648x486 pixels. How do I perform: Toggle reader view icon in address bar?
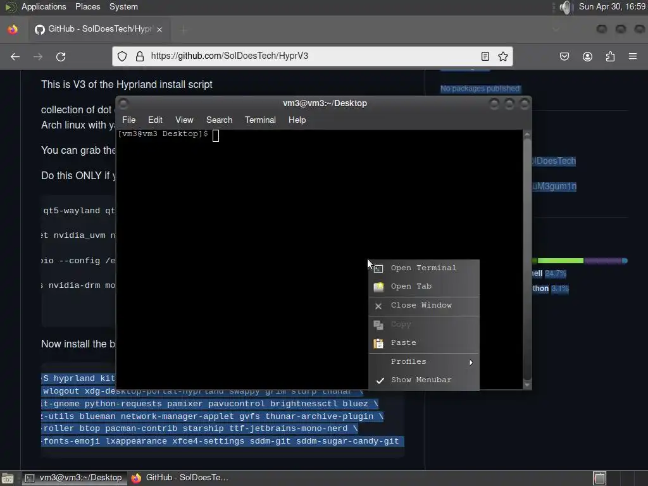[x=485, y=56]
